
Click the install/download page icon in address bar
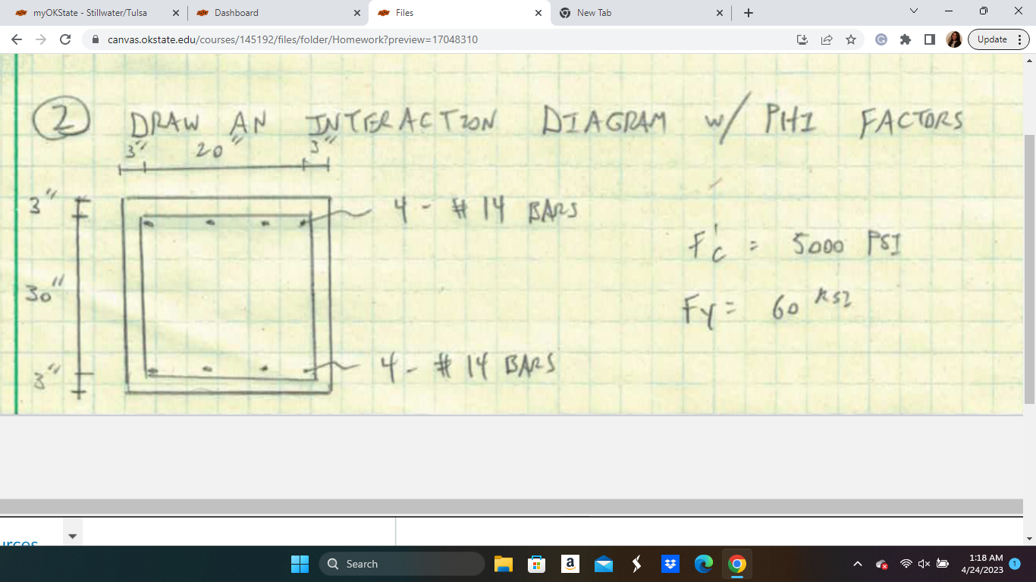pyautogui.click(x=801, y=39)
